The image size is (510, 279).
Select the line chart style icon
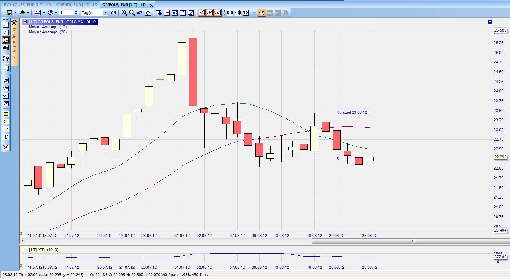6,25
